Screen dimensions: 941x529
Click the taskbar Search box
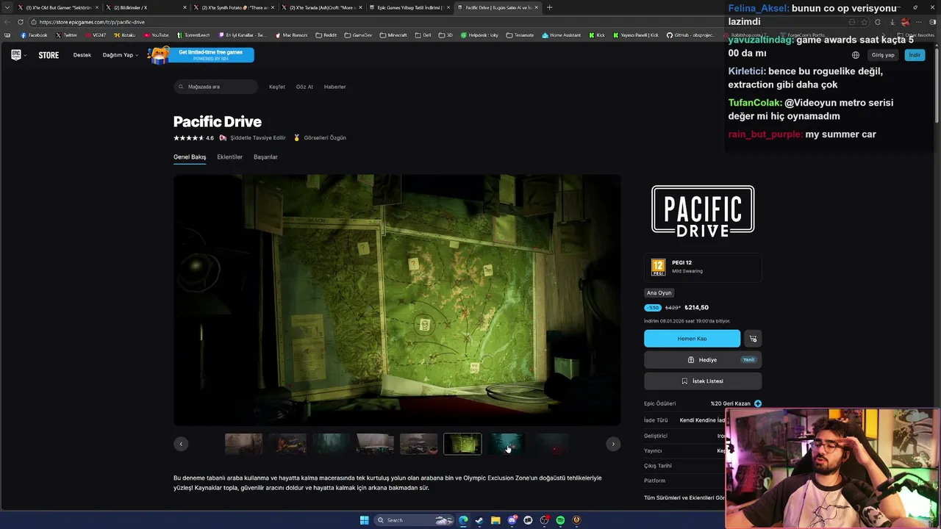tap(415, 520)
